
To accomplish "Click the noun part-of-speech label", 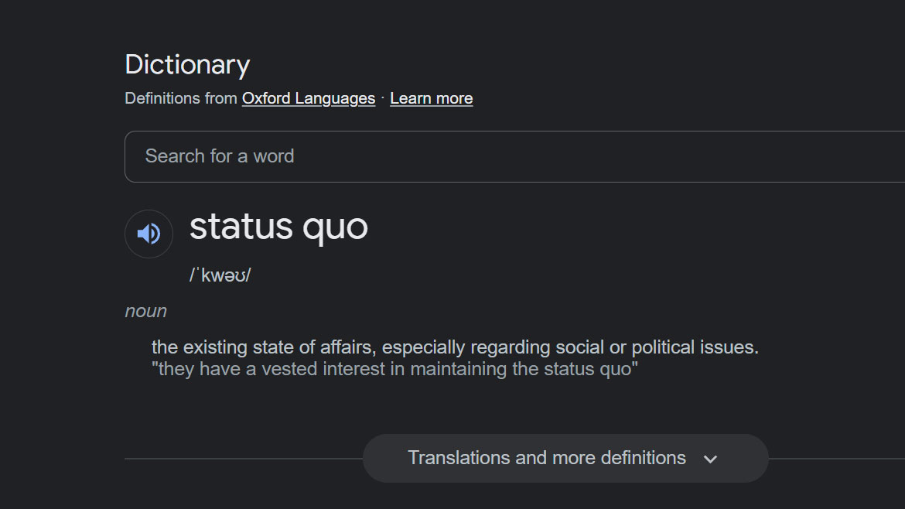I will pyautogui.click(x=146, y=311).
